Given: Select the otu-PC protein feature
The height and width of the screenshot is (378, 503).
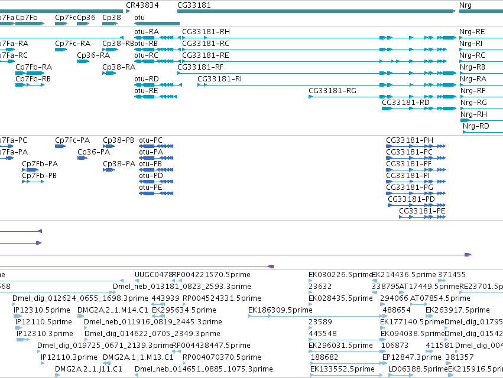Looking at the screenshot, I should coord(156,146).
